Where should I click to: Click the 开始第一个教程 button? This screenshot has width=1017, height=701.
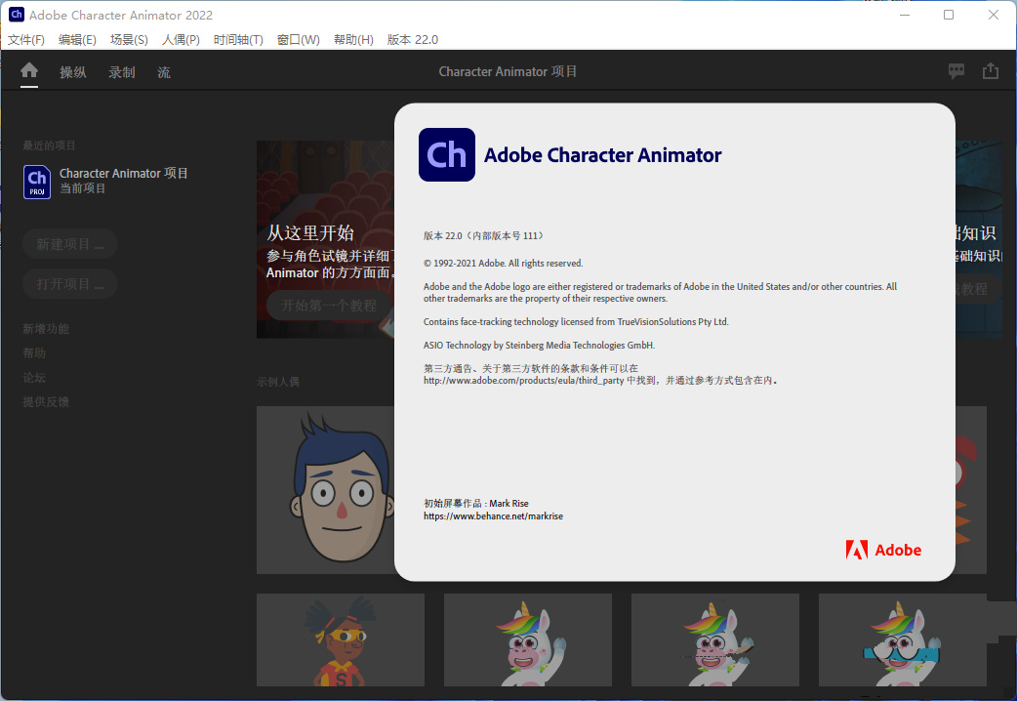point(329,305)
